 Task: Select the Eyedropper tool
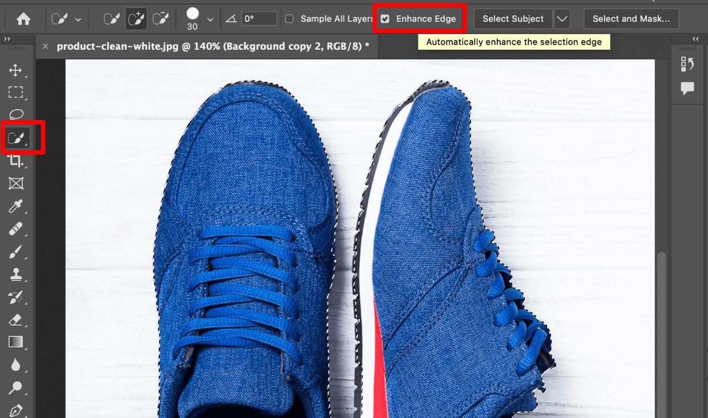(x=17, y=206)
